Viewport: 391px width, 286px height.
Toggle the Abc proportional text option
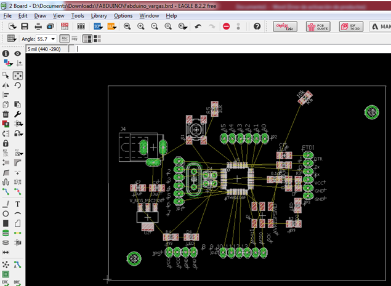[64, 39]
